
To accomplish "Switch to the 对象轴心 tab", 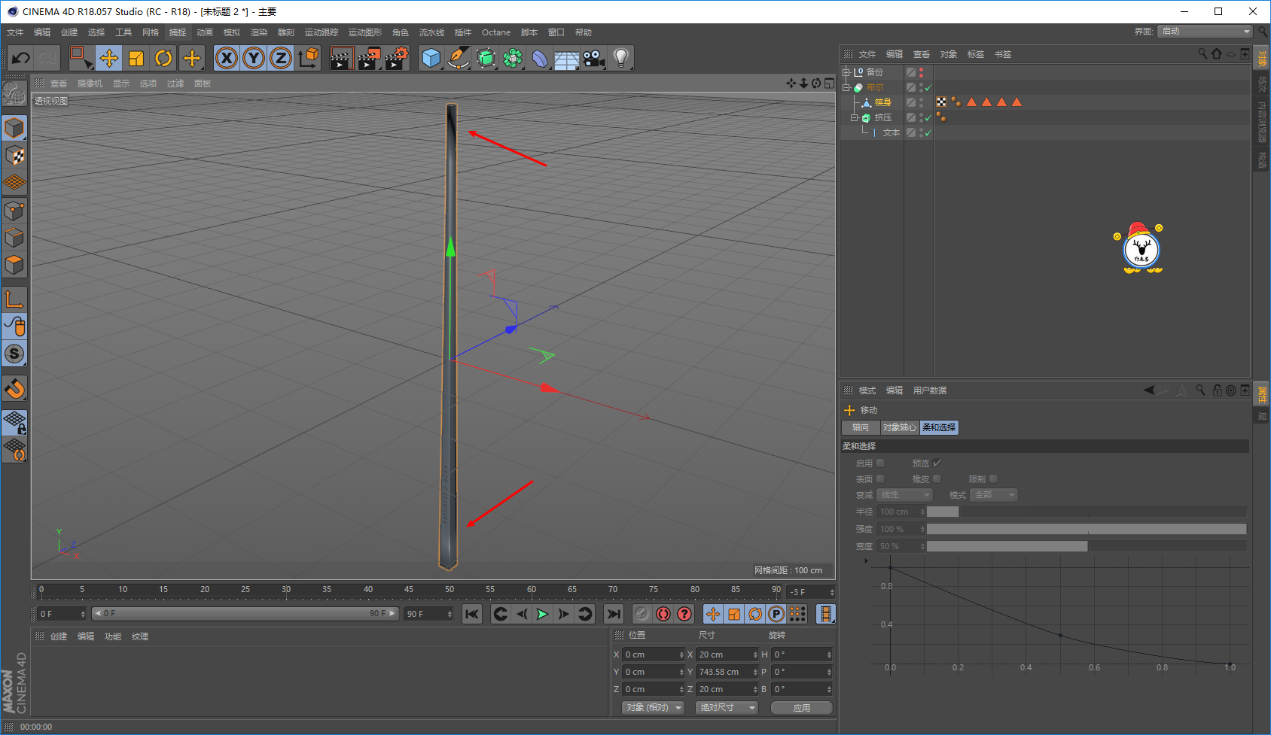I will (900, 427).
